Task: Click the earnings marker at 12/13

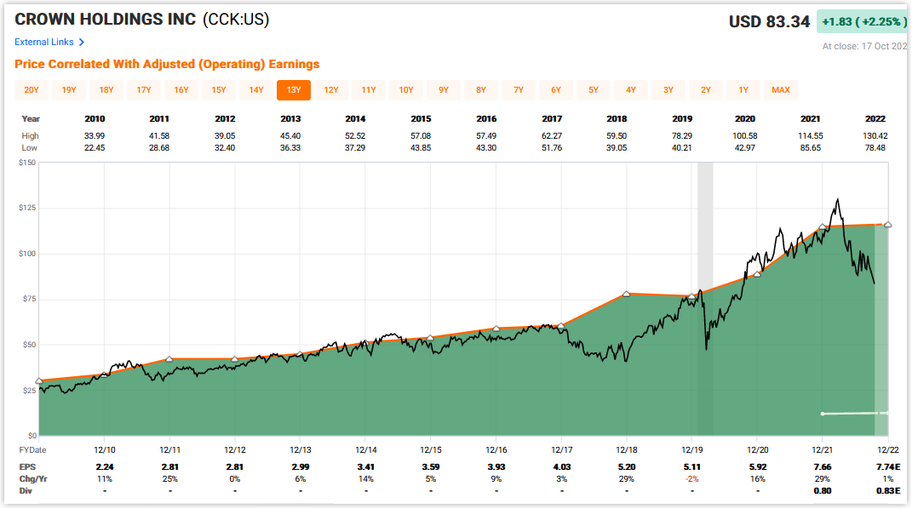Action: click(300, 354)
